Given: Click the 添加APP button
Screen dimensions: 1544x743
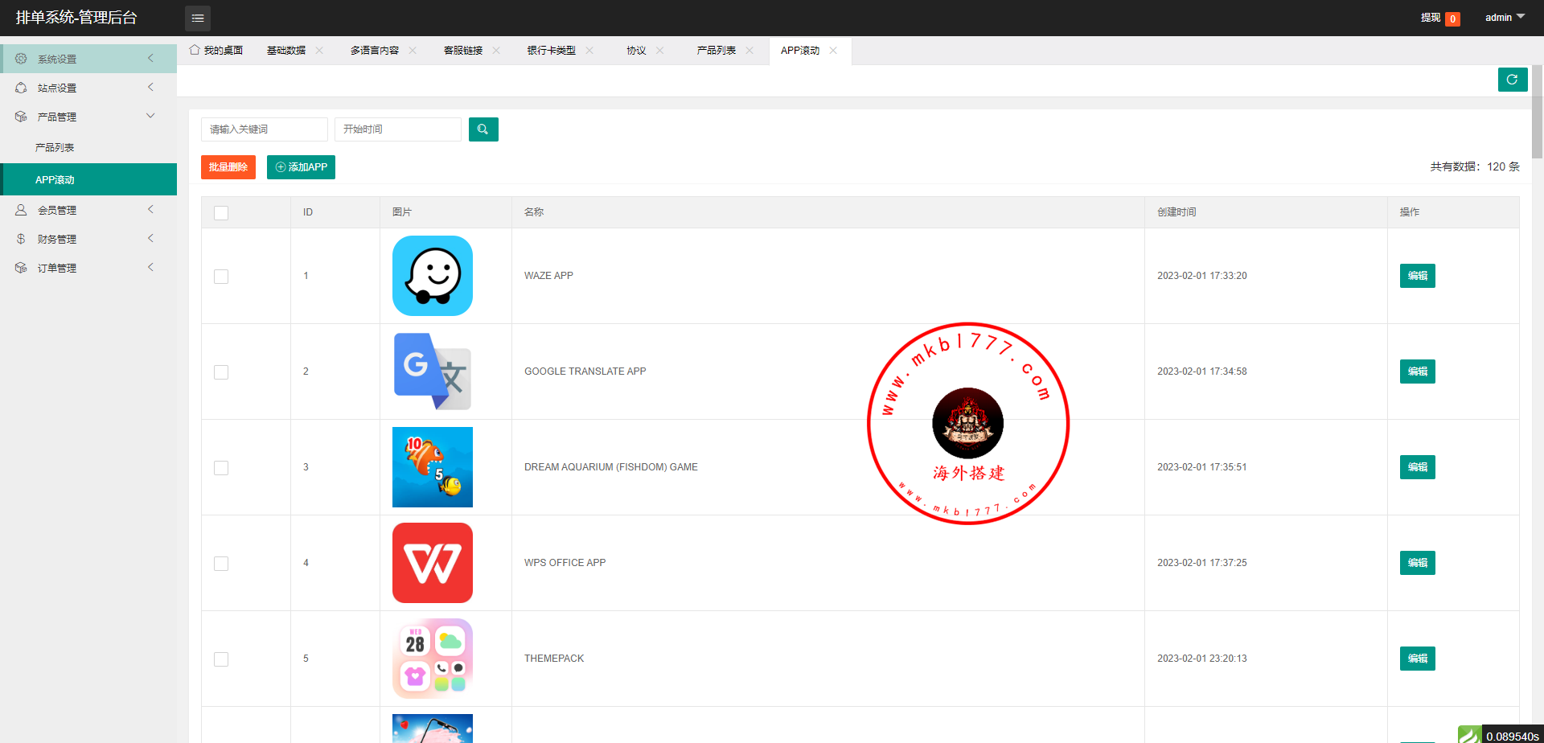Looking at the screenshot, I should coord(301,167).
